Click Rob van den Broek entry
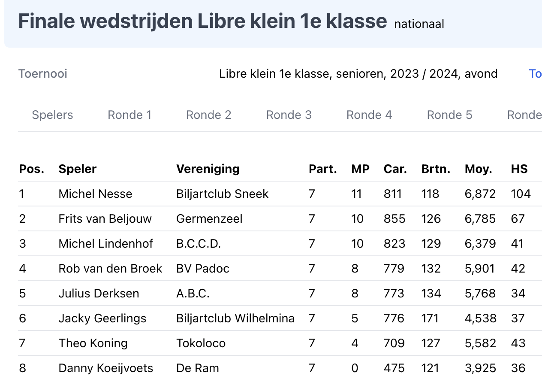Image resolution: width=542 pixels, height=379 pixels. click(110, 269)
